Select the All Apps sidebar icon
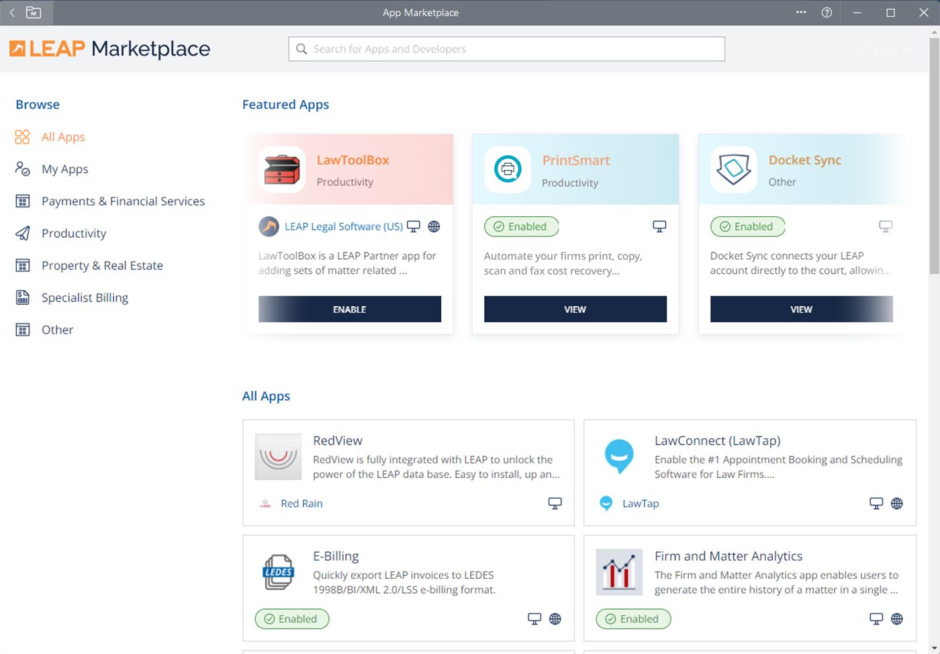940x654 pixels. [x=22, y=136]
